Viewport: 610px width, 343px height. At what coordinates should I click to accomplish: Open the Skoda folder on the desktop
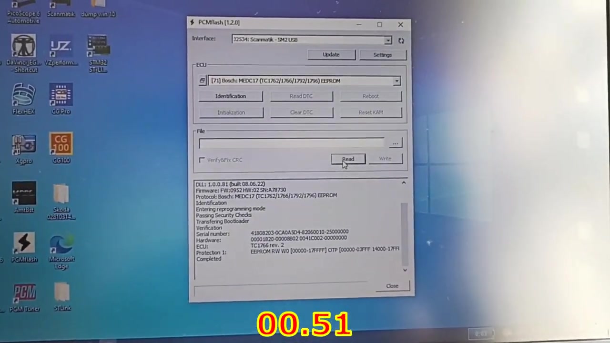(x=61, y=202)
